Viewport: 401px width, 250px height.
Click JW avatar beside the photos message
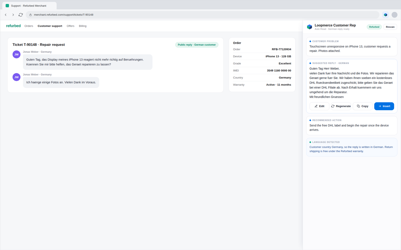coord(17,77)
